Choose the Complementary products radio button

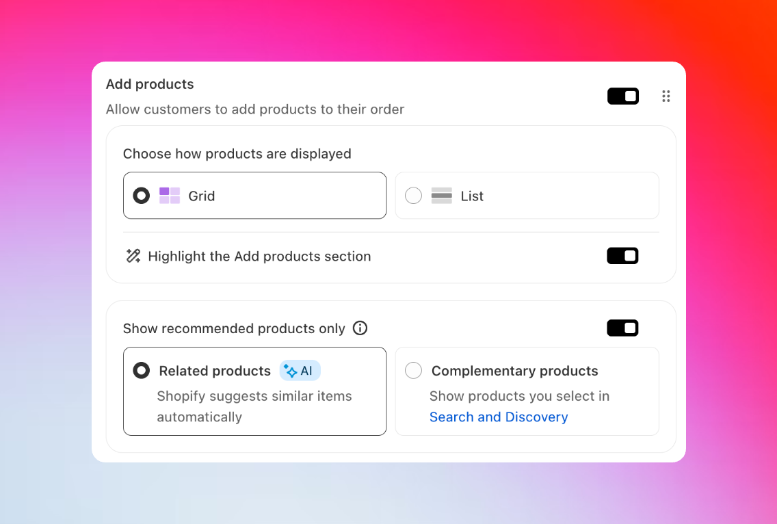coord(413,371)
